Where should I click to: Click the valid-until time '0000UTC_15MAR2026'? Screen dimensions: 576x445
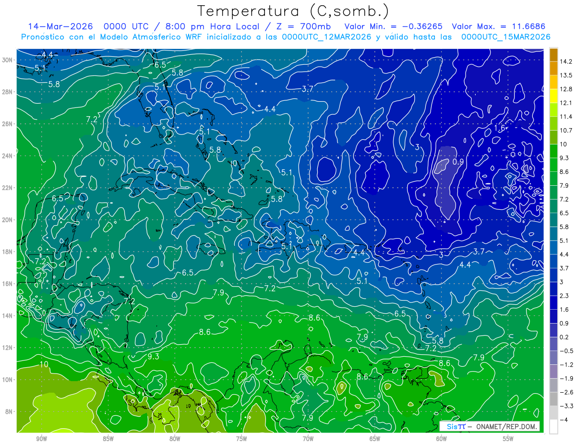tap(505, 37)
